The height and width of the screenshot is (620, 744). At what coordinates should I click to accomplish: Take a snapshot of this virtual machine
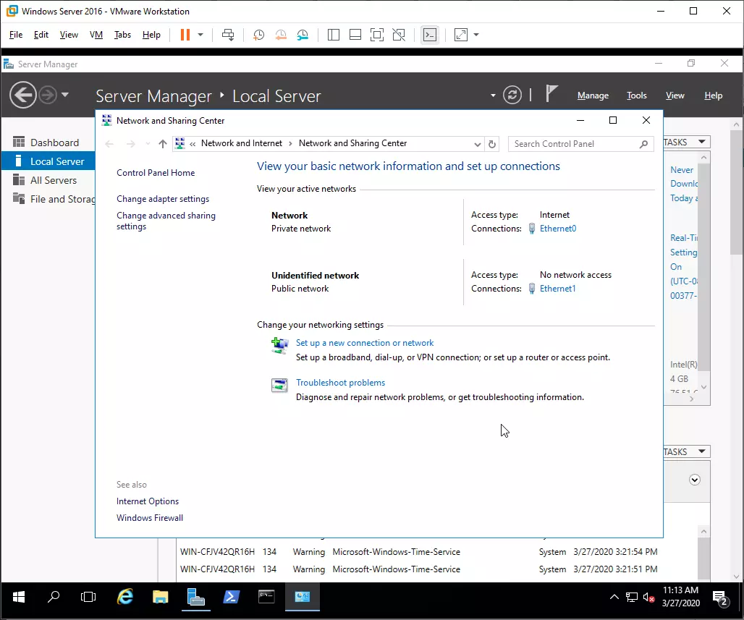coord(258,35)
